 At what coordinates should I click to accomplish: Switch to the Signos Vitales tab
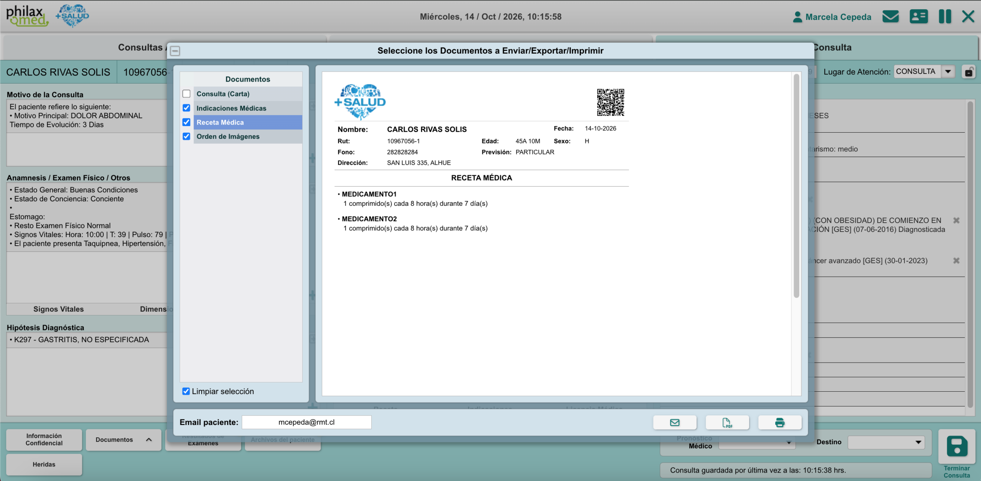[x=58, y=309]
